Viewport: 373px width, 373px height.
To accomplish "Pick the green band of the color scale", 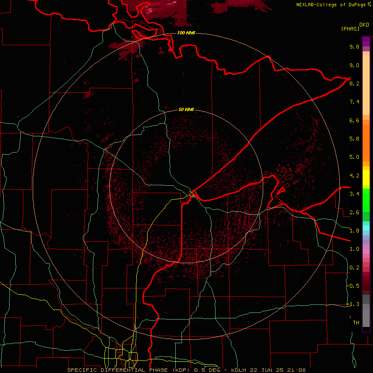I will (x=366, y=200).
